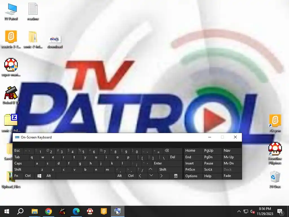Open the Dobol B TV desktop icon
The image size is (289, 217).
coord(11,96)
